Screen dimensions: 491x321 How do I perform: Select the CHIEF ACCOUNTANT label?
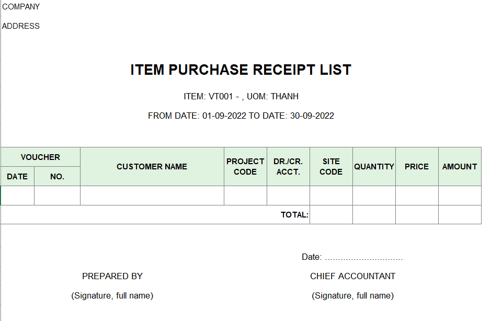352,276
